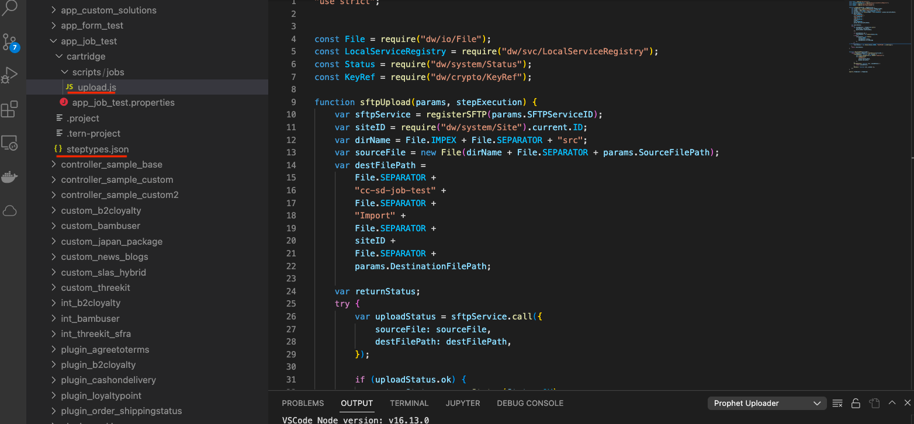Maximize the bottom panel with the chevron

(x=892, y=403)
